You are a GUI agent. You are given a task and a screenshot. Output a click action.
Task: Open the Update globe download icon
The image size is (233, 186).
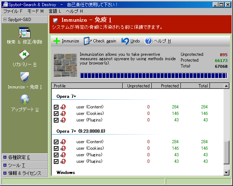[25, 100]
